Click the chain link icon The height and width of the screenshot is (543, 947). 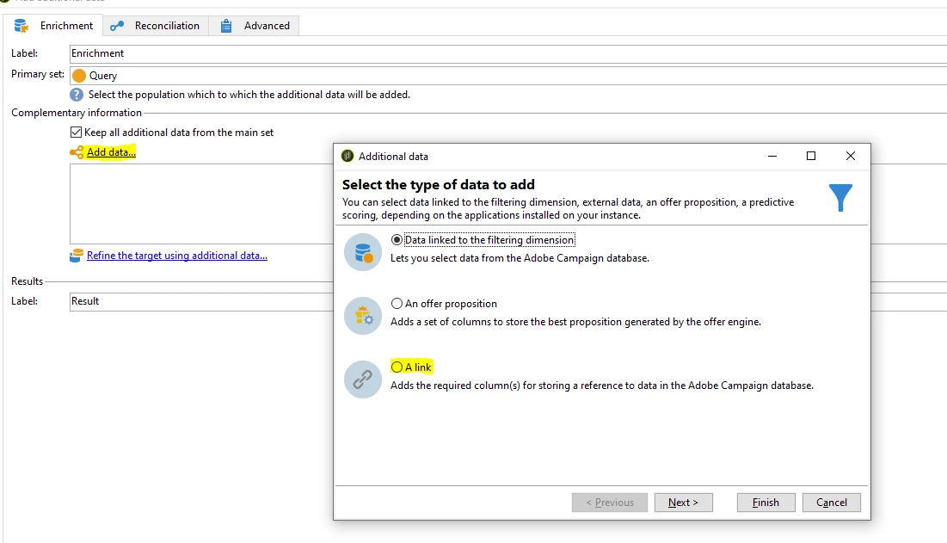(363, 379)
